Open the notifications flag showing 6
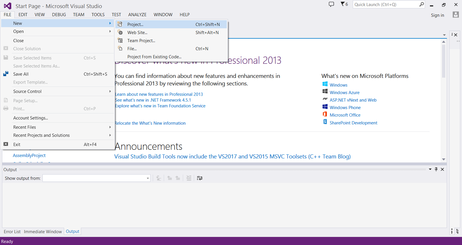462x245 pixels. (344, 4)
